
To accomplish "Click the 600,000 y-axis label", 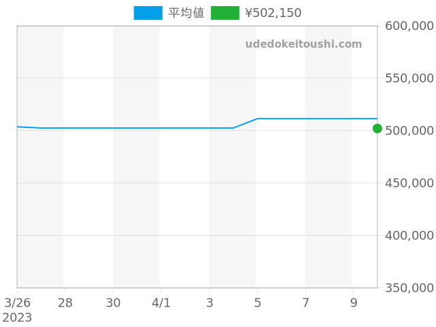I will click(409, 26).
